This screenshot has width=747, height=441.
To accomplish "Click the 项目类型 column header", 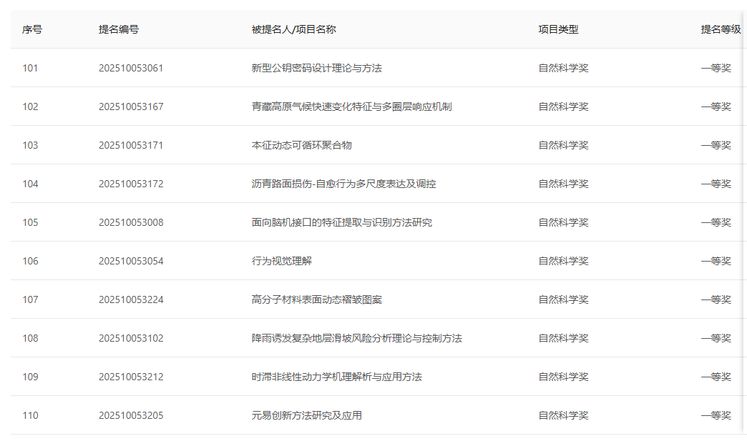I will pos(558,29).
